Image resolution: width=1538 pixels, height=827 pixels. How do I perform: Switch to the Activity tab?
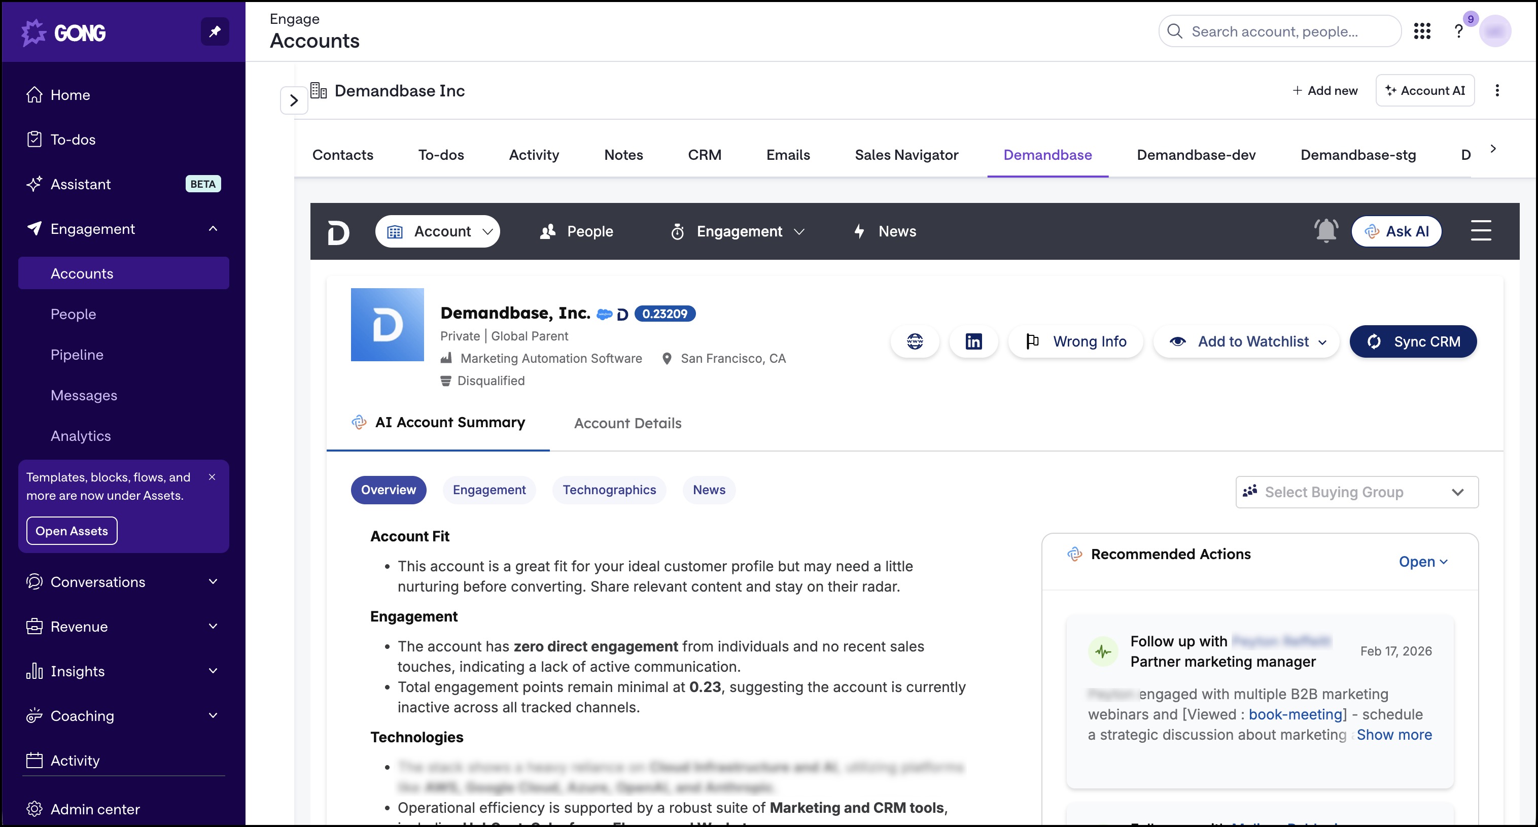[x=534, y=155]
